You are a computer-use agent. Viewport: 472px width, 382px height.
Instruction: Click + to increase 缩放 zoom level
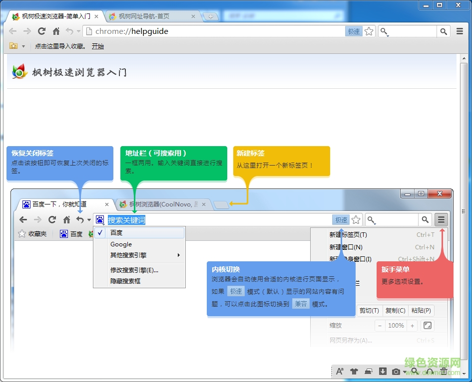412,326
